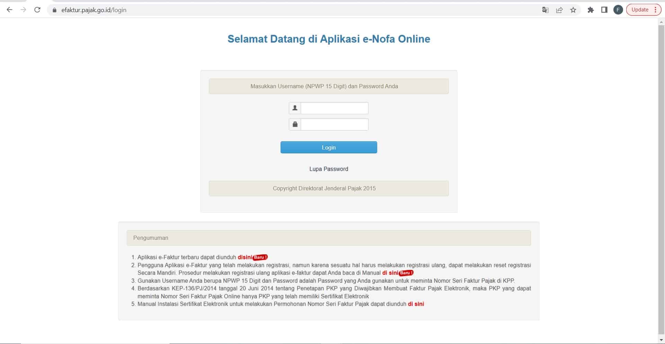Click the browser back arrow
The height and width of the screenshot is (344, 665).
click(x=10, y=10)
